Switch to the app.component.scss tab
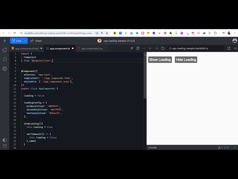The image size is (238, 179). 92,48
